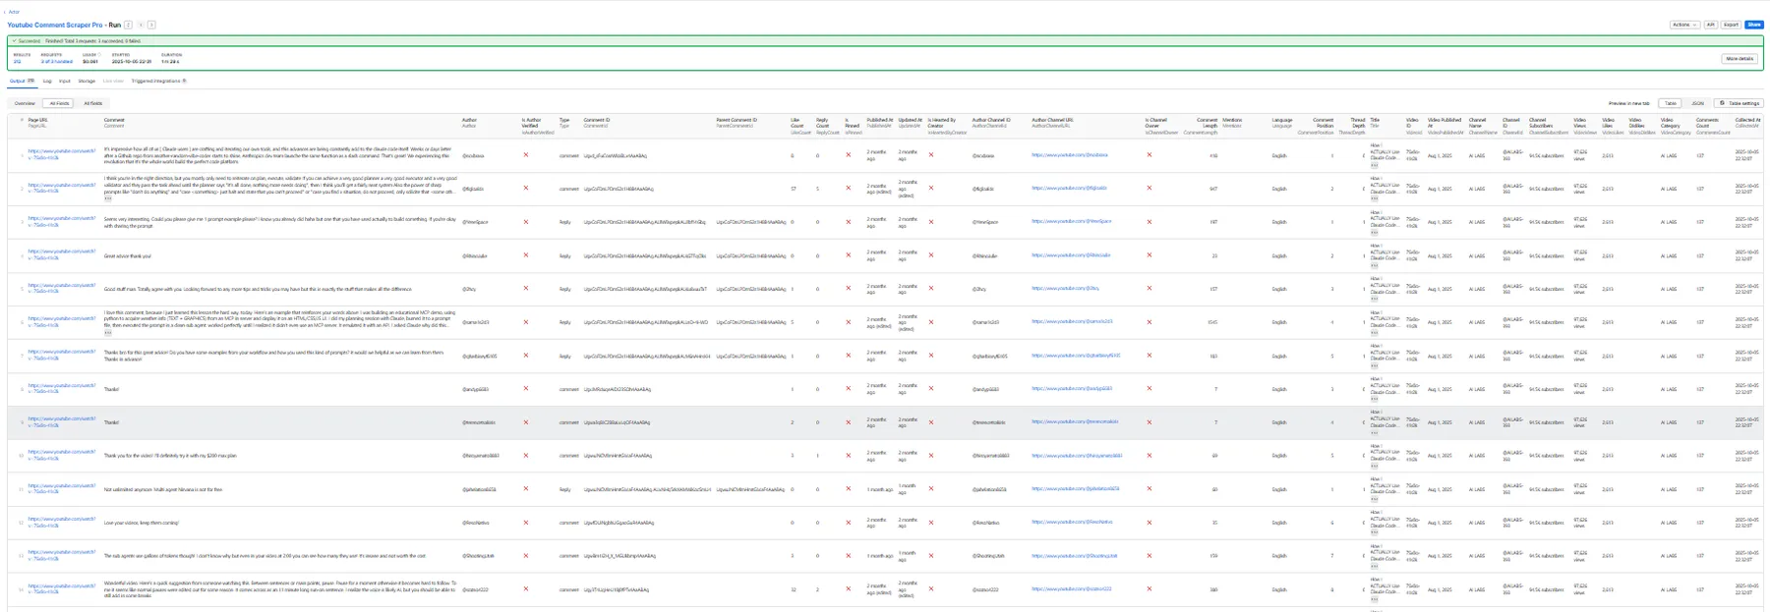Open the Actions dropdown
Image resolution: width=1770 pixels, height=612 pixels.
coord(1684,25)
